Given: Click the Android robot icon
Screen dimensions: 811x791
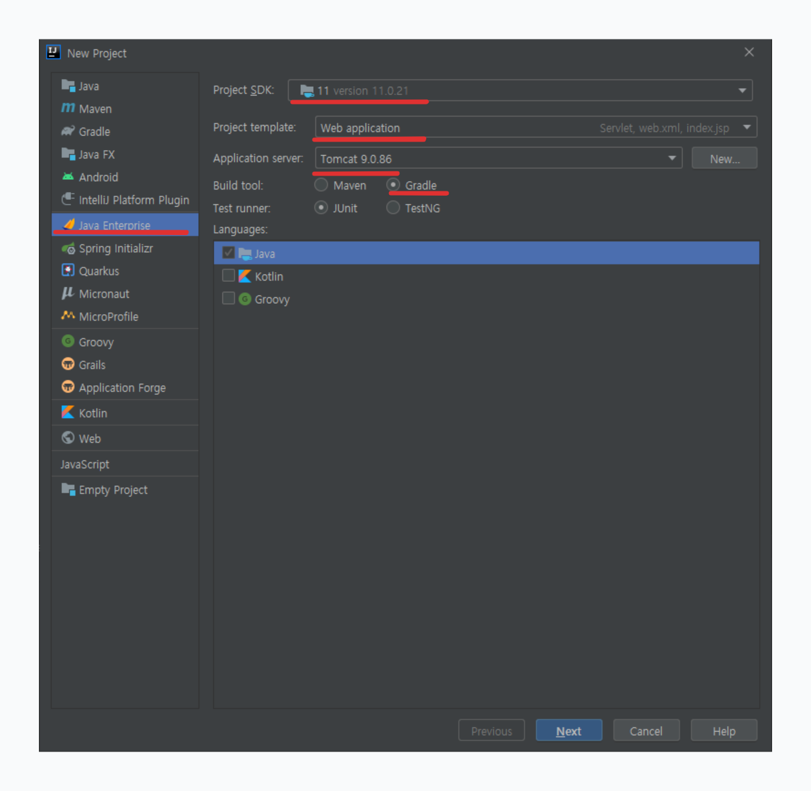Looking at the screenshot, I should click(x=68, y=177).
